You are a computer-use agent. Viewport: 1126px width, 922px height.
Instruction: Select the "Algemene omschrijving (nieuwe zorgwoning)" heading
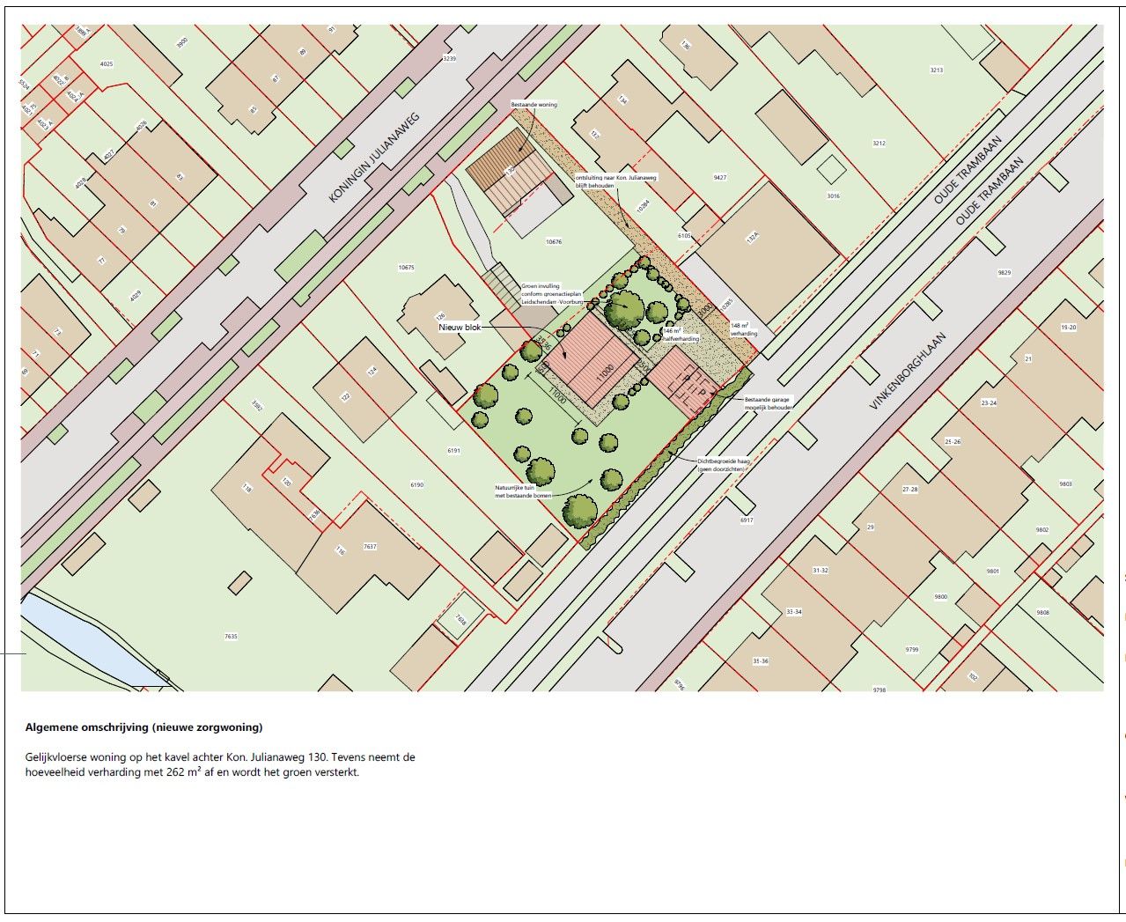tap(144, 727)
